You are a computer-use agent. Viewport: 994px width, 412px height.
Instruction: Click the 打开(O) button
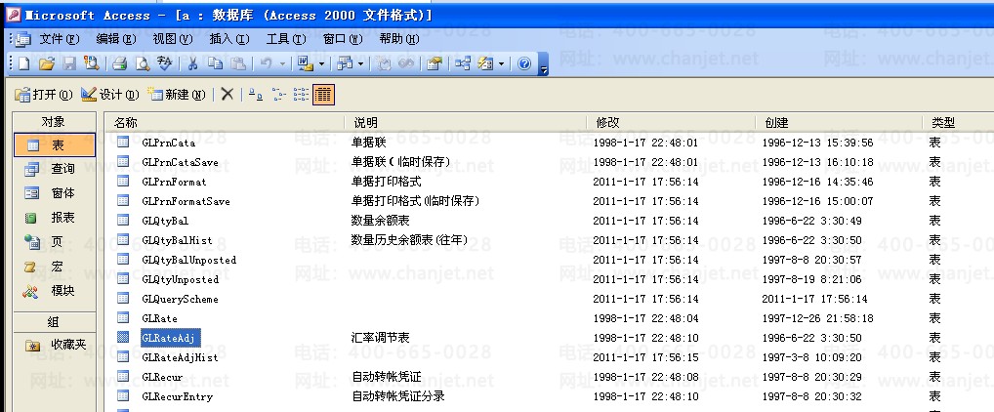(44, 95)
